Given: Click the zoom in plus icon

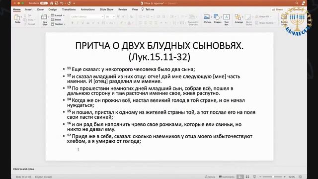Looking at the screenshot, I should click(285, 177).
